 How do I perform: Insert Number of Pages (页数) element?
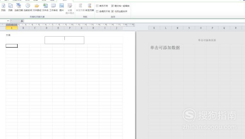[x=10, y=7]
